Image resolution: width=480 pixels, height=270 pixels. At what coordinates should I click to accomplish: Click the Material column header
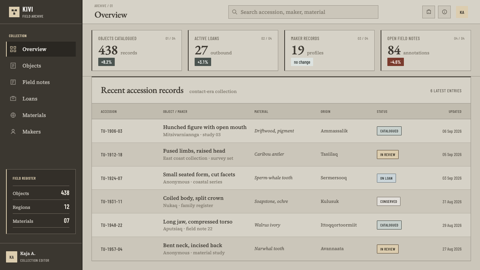261,111
